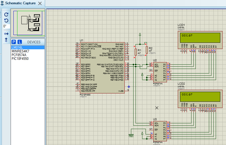
Task: Select MINRES4K7 in the devices list
Action: point(28,51)
